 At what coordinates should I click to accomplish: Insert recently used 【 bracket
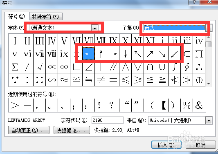click(x=162, y=105)
